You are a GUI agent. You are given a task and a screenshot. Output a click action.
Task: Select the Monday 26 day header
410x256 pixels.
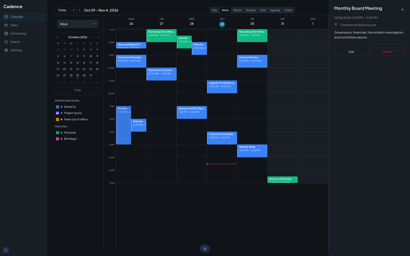click(x=131, y=22)
